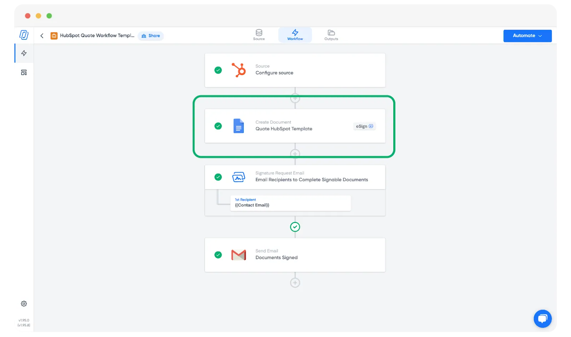Click the HubSpot Quote Workflow title
The height and width of the screenshot is (337, 571).
(x=97, y=35)
